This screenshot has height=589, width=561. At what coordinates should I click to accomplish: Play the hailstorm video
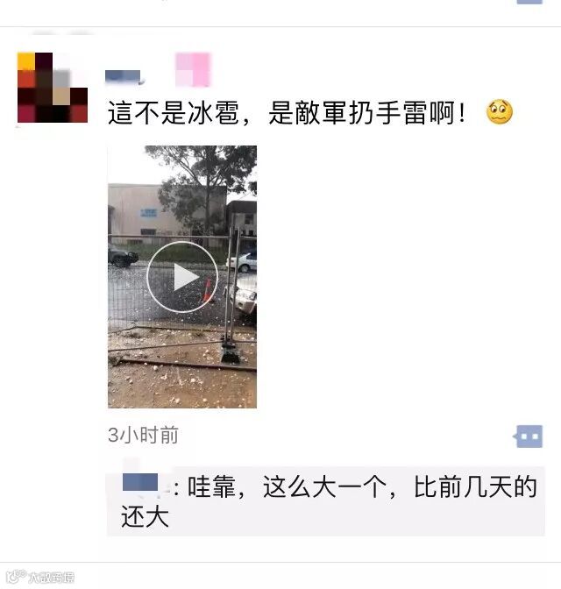tap(182, 277)
